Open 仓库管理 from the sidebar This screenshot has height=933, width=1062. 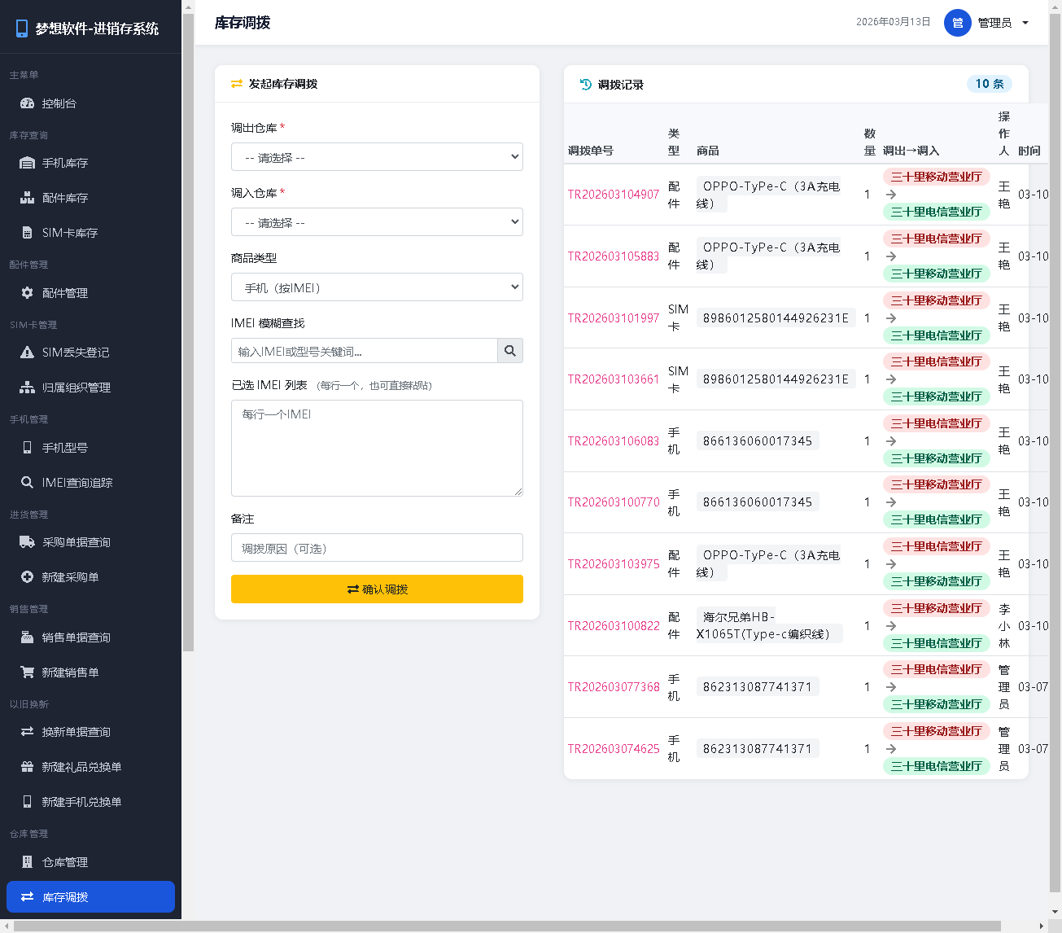(x=65, y=862)
